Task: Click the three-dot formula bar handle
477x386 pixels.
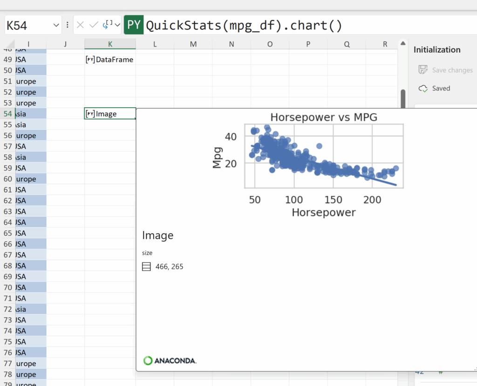Action: 68,25
